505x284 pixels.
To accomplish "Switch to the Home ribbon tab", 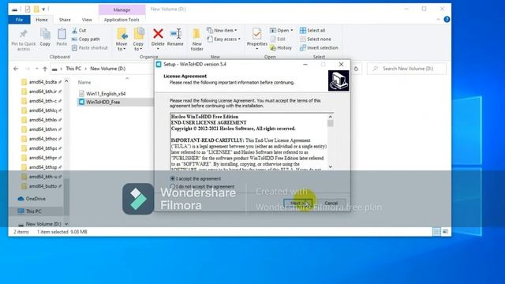I will pos(42,20).
